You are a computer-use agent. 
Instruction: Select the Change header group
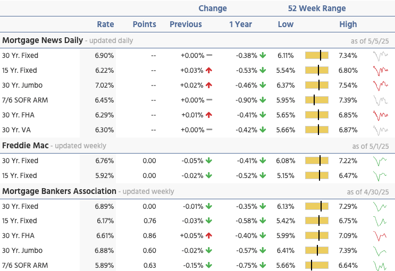point(212,9)
